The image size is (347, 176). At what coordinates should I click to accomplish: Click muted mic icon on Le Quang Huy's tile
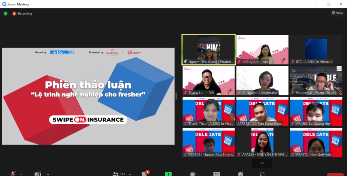293,124
